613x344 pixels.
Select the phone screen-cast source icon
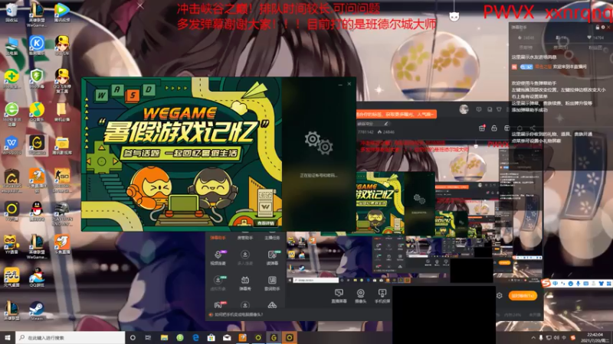click(x=382, y=296)
